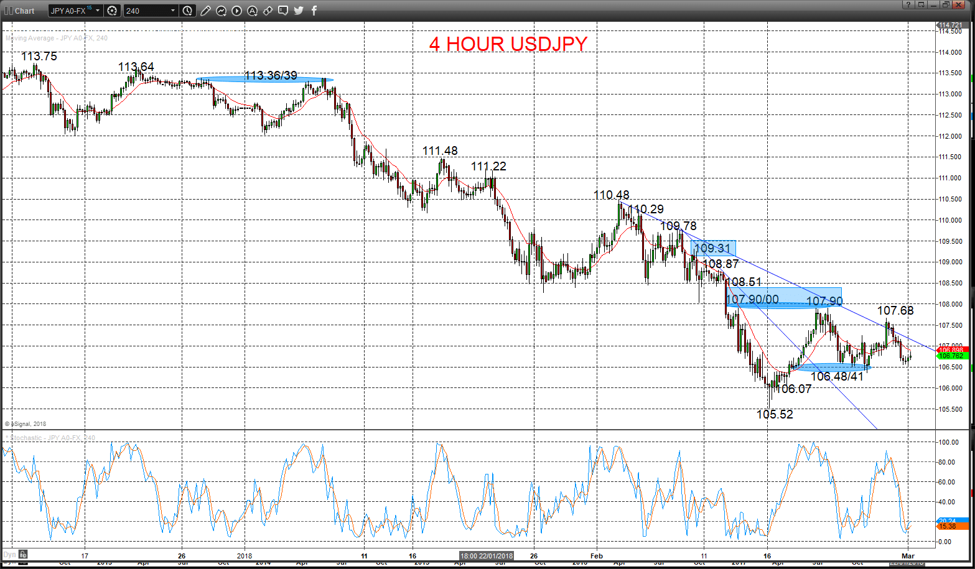Screen dimensions: 975x569
Task: Click the symbol link chain icon
Action: pyautogui.click(x=268, y=11)
